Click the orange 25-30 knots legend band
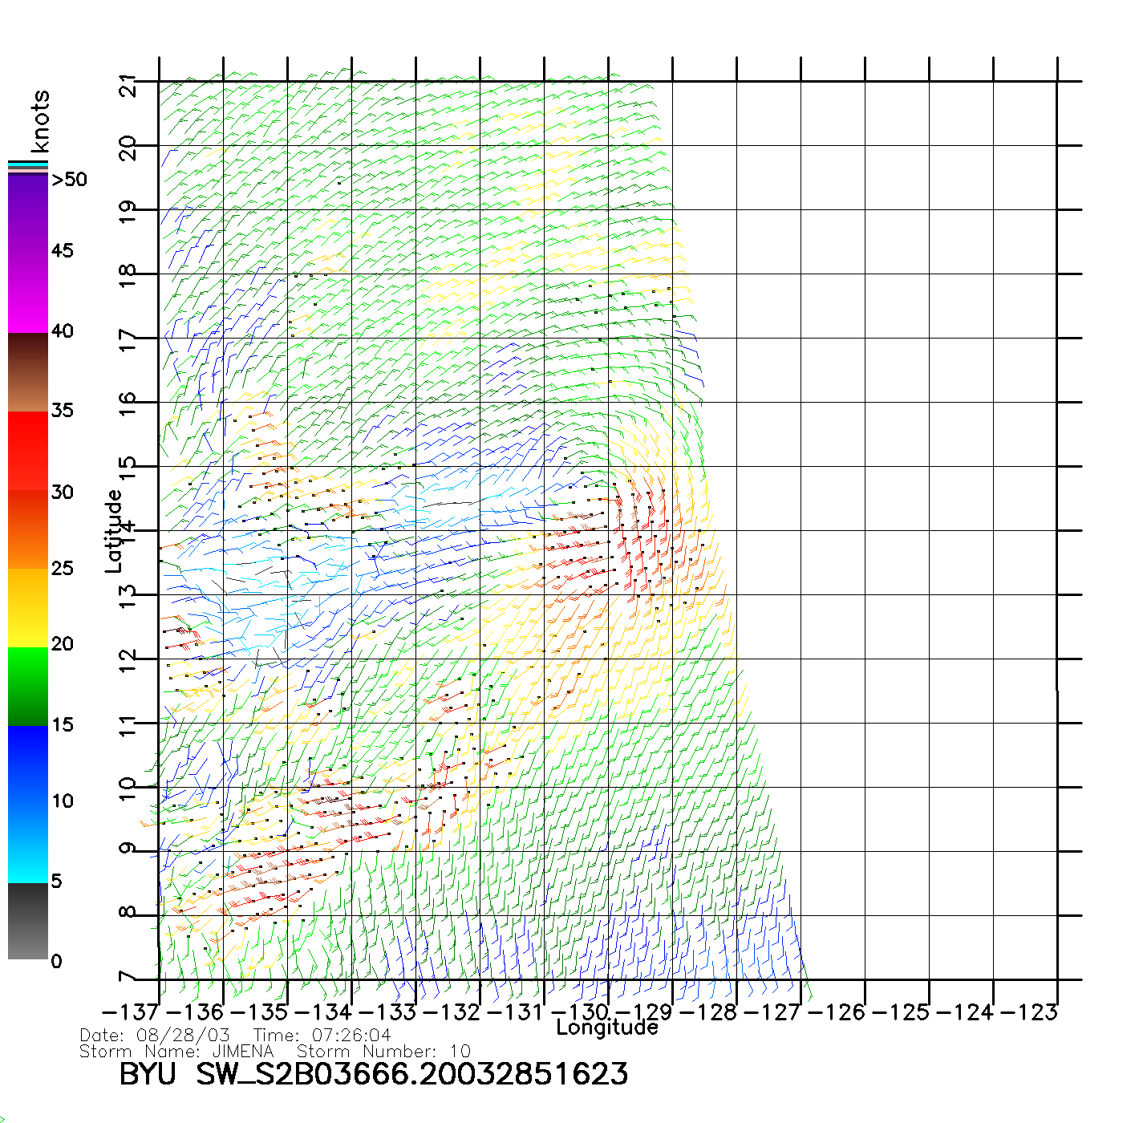 pyautogui.click(x=28, y=529)
